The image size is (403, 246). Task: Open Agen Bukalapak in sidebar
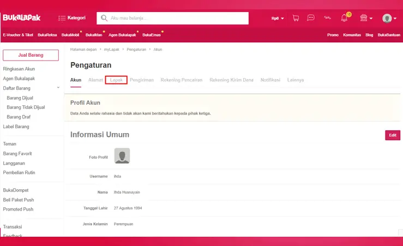[x=19, y=79]
